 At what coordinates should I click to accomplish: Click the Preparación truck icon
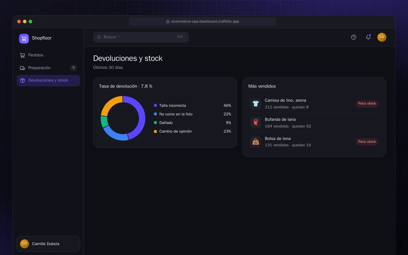[22, 68]
